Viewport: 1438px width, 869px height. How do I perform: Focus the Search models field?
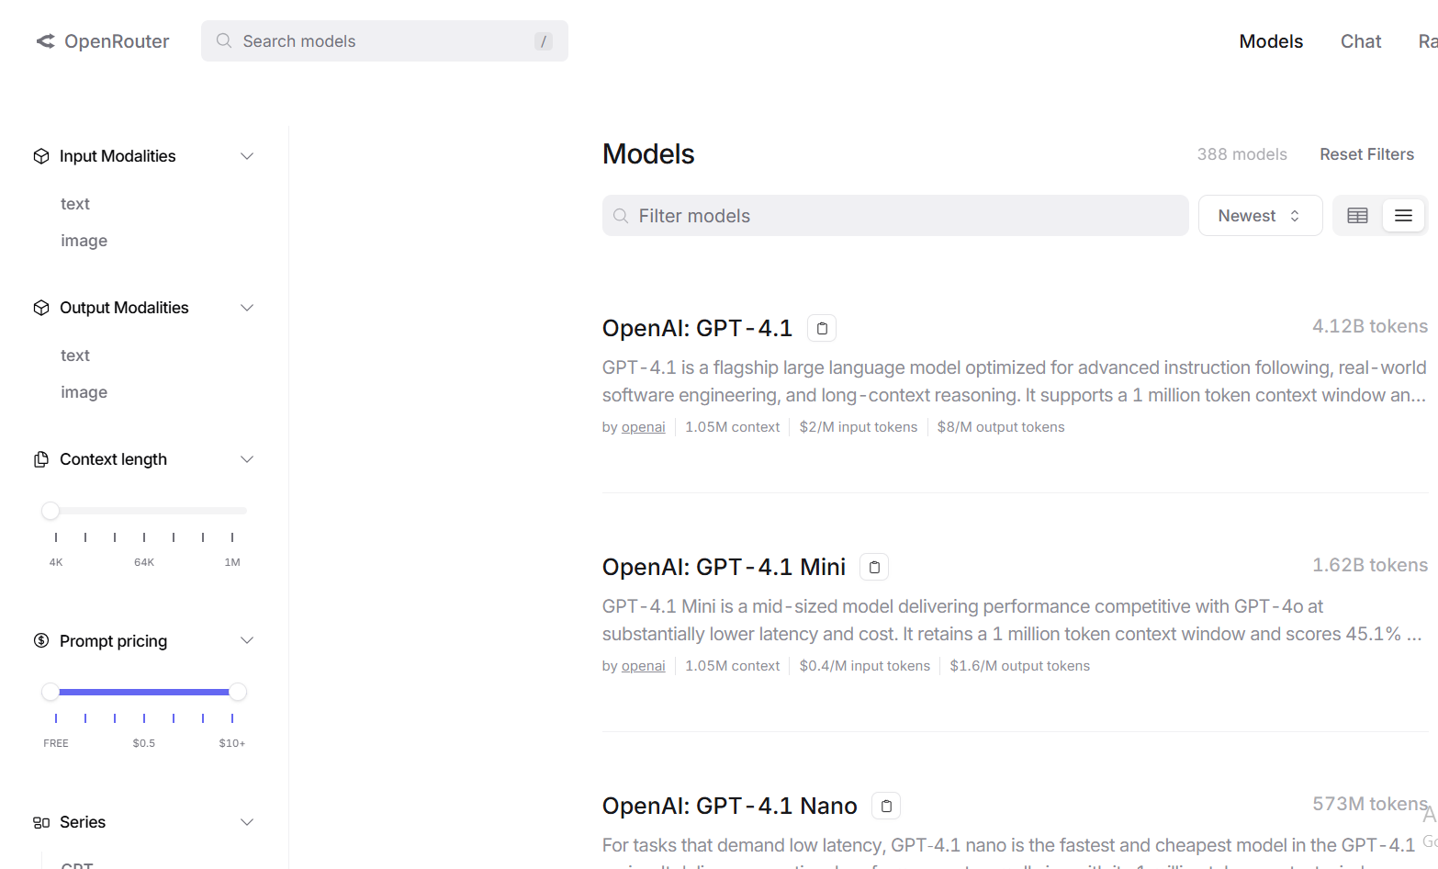[385, 41]
